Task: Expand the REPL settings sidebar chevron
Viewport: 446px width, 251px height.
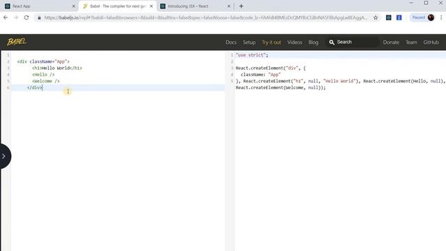Action: pyautogui.click(x=3, y=156)
